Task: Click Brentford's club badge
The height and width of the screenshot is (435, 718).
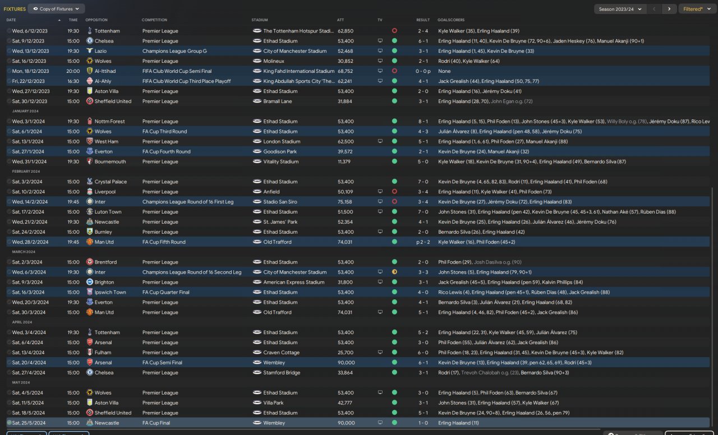Action: pos(90,262)
